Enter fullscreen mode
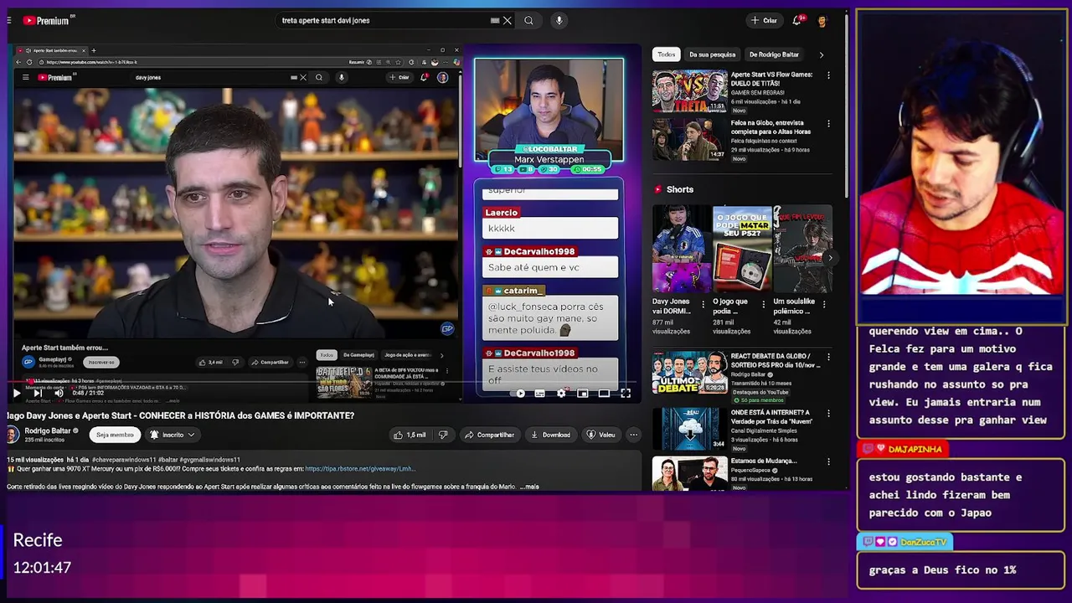This screenshot has height=603, width=1072. pos(626,393)
